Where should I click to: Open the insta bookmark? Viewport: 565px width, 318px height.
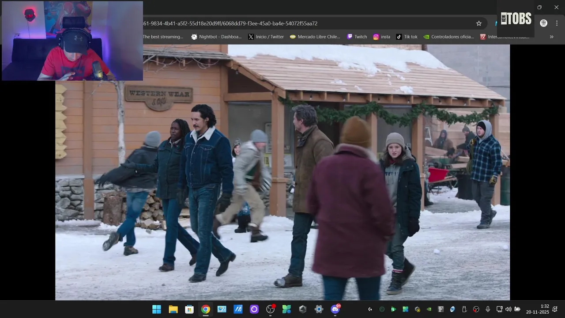click(382, 37)
